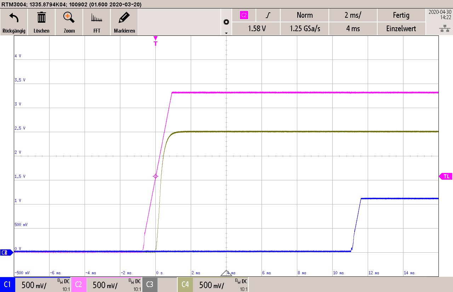
Task: Open the C1 channel menu
Action: point(7,285)
